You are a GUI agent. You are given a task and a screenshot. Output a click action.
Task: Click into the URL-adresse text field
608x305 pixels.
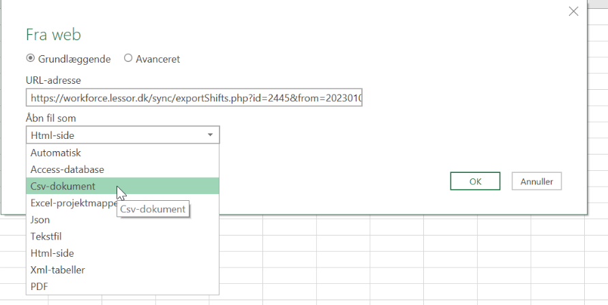195,98
